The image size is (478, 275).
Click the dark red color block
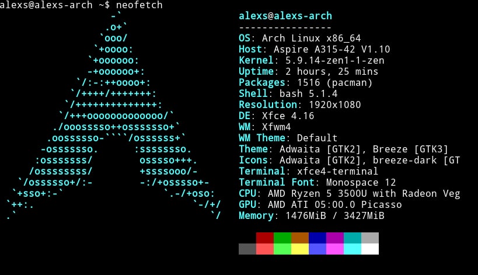coord(265,238)
